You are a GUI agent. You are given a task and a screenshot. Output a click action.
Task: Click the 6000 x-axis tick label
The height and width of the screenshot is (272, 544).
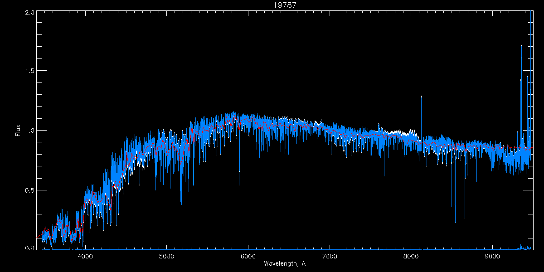248,256
